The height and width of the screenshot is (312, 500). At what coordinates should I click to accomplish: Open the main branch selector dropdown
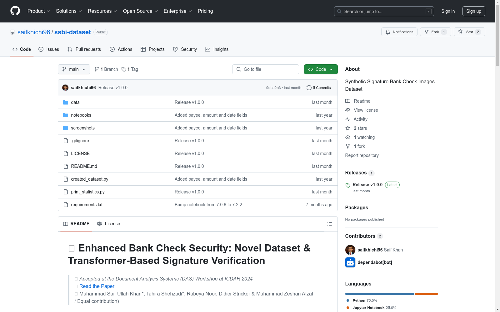[x=74, y=69]
